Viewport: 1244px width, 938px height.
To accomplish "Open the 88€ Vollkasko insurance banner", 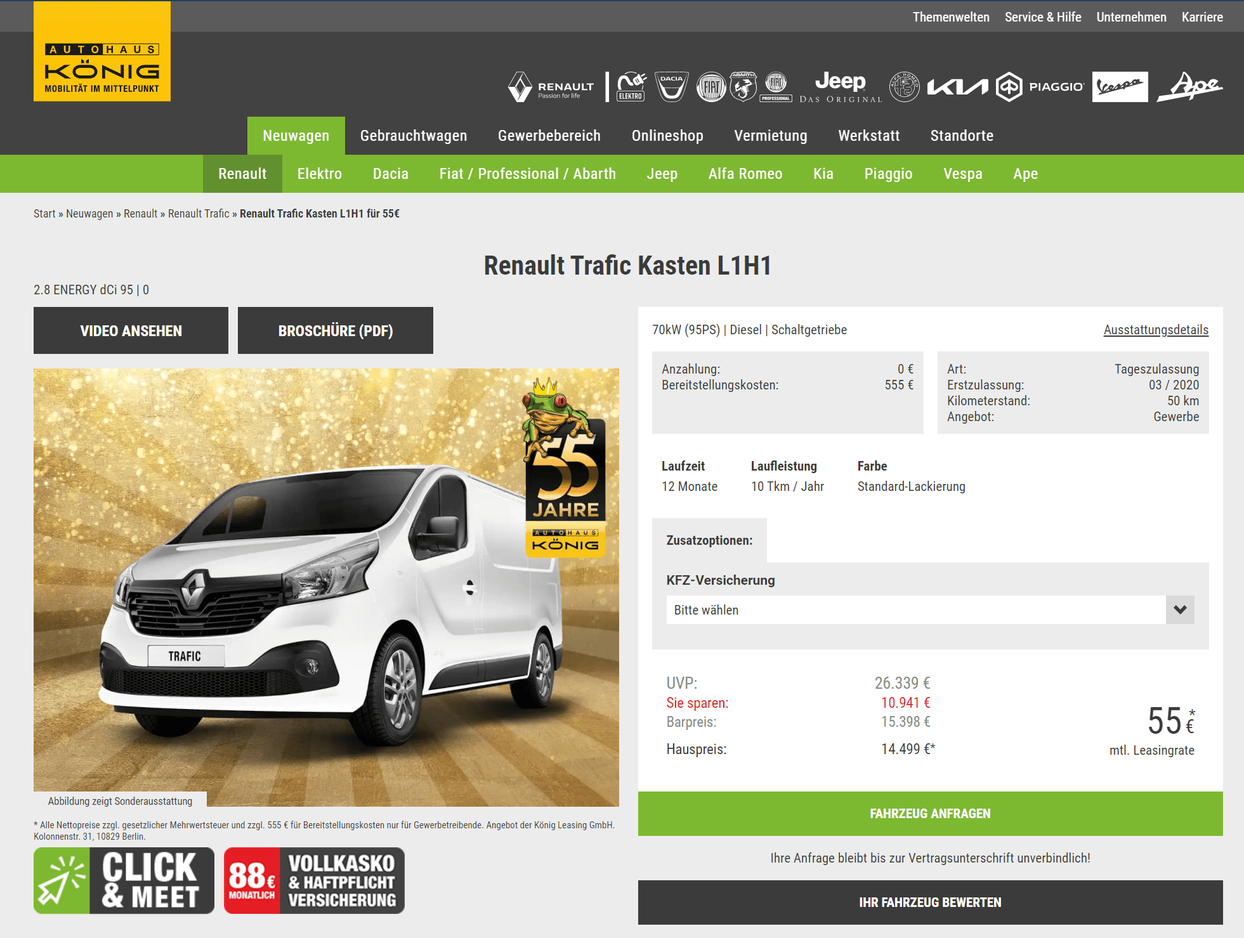I will click(x=314, y=880).
